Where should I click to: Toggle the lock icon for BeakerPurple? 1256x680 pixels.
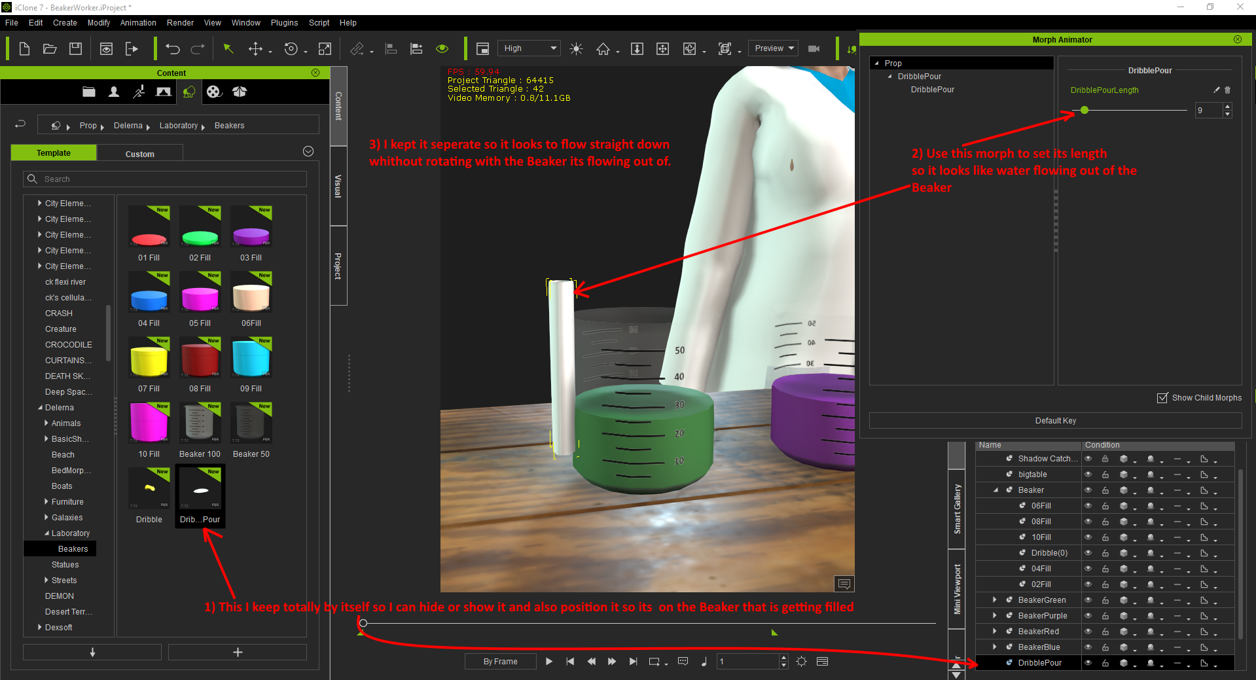(1105, 616)
